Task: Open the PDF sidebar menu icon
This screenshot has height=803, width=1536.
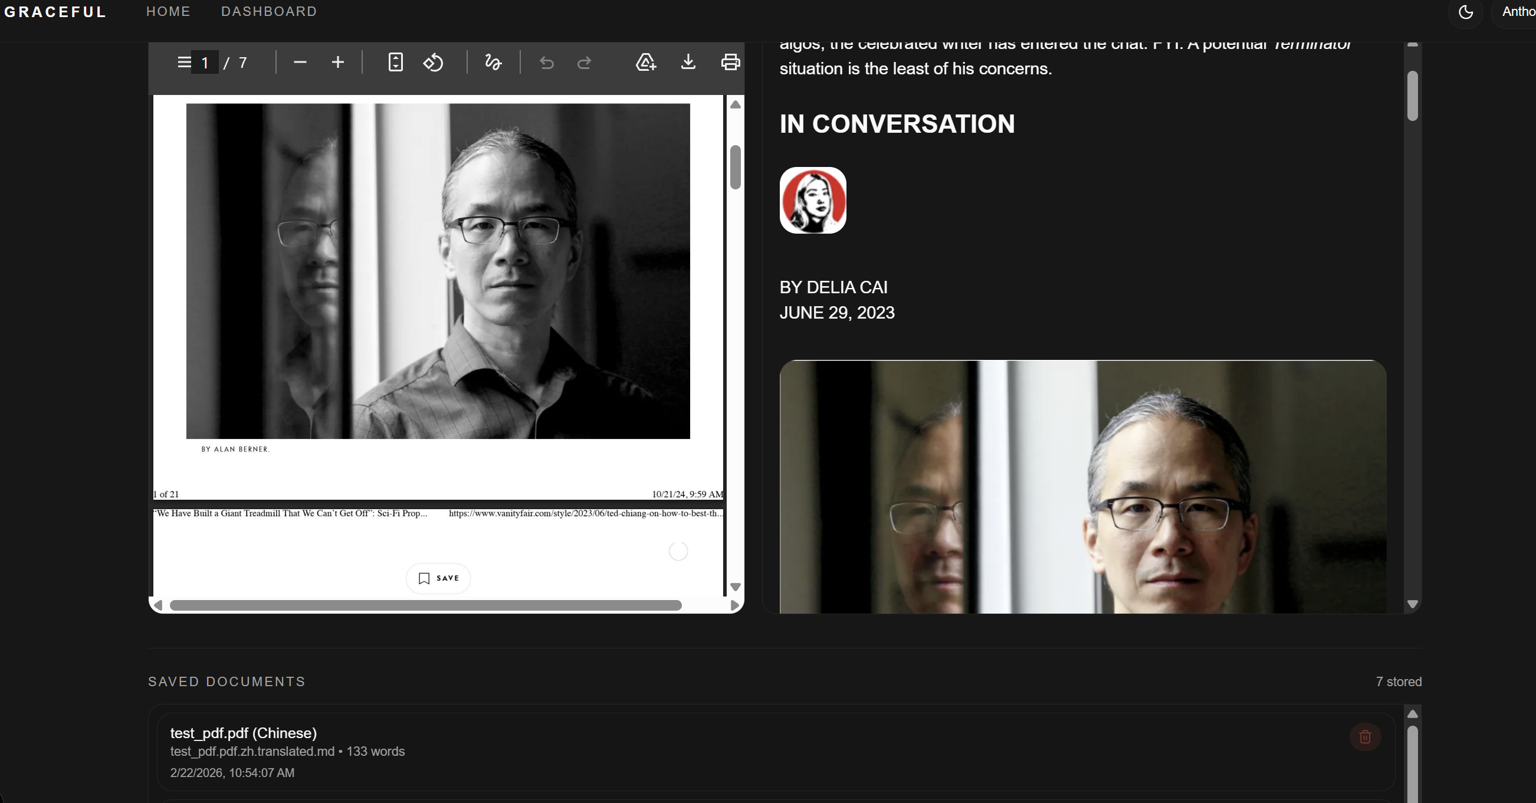Action: click(183, 62)
